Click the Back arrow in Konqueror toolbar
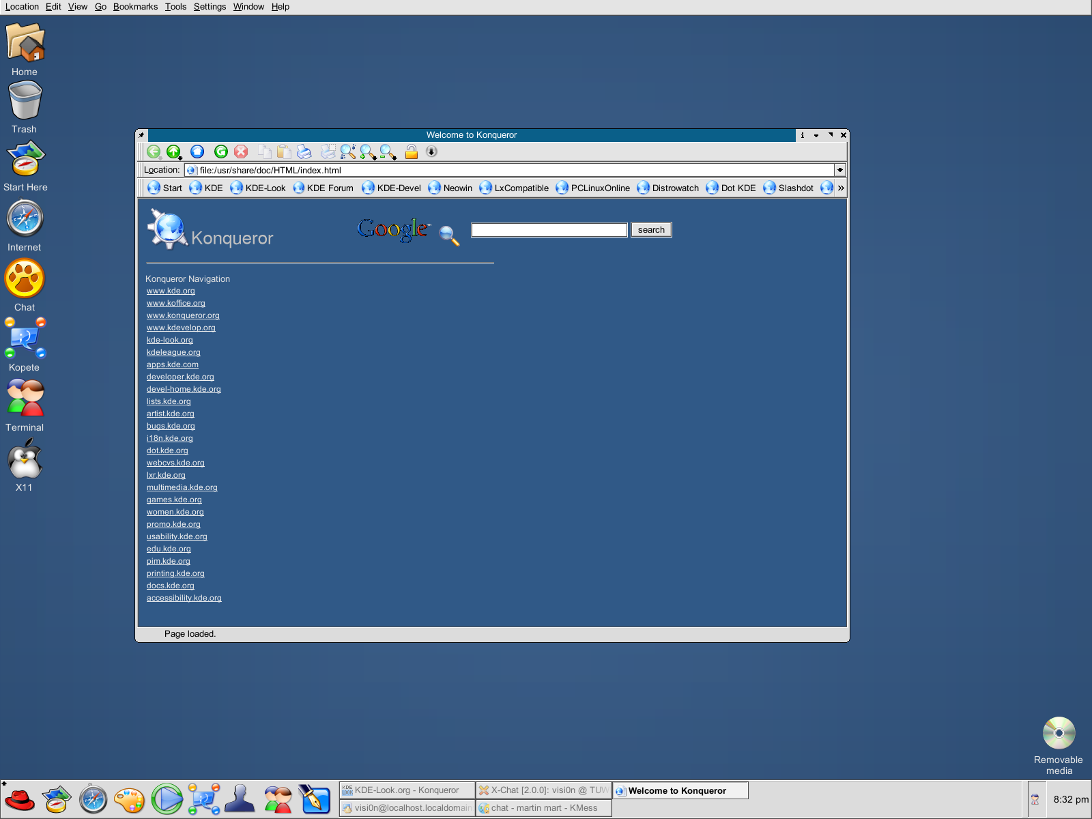Image resolution: width=1092 pixels, height=819 pixels. point(154,152)
